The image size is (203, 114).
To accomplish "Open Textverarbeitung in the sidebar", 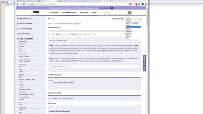I will tap(25, 28).
